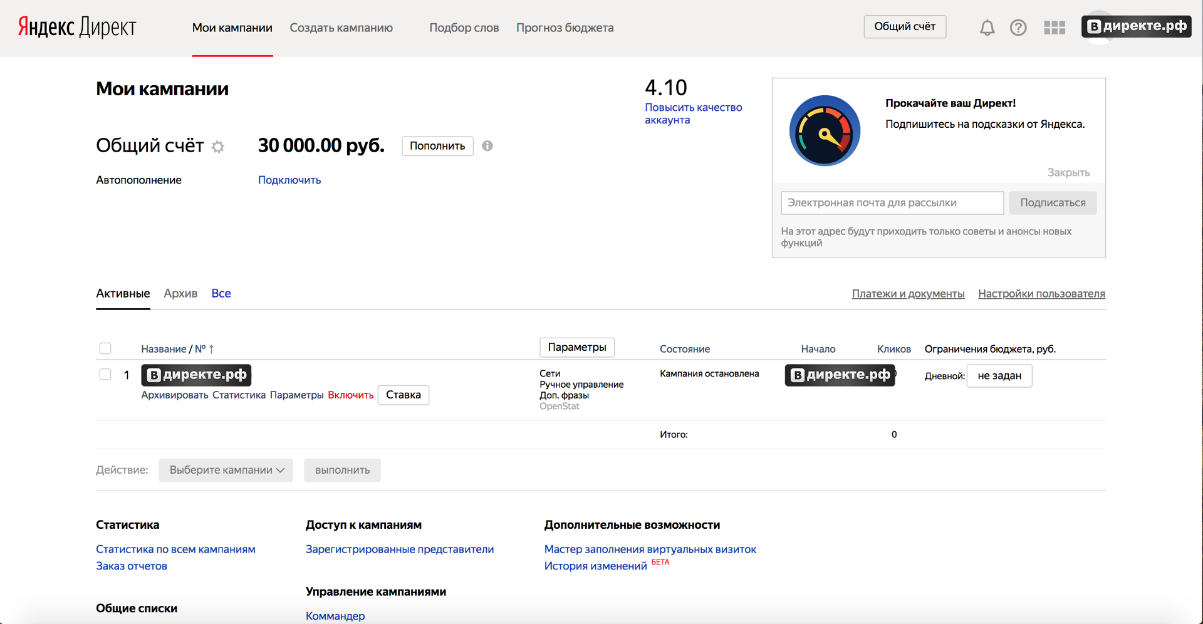Viewport: 1203px width, 624px height.
Task: Open the notifications bell icon
Action: (x=987, y=28)
